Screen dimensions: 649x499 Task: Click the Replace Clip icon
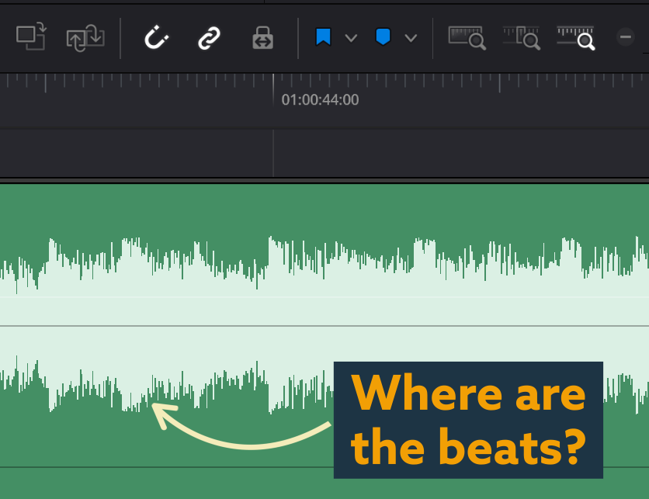tap(85, 37)
